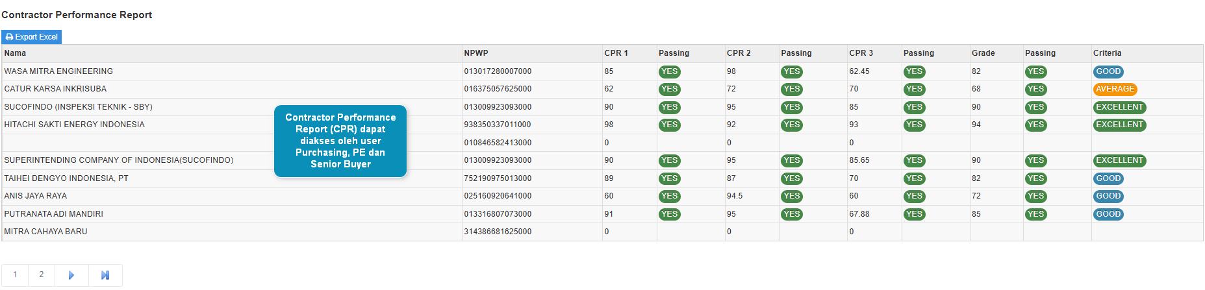Click GOOD badge for WASA MITRA ENGINEERING

(1108, 72)
